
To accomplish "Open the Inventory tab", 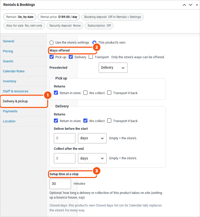I will pyautogui.click(x=23, y=81).
